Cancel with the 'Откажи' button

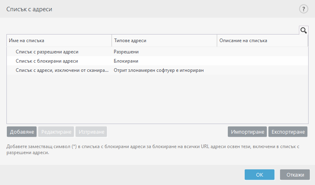[295, 175]
